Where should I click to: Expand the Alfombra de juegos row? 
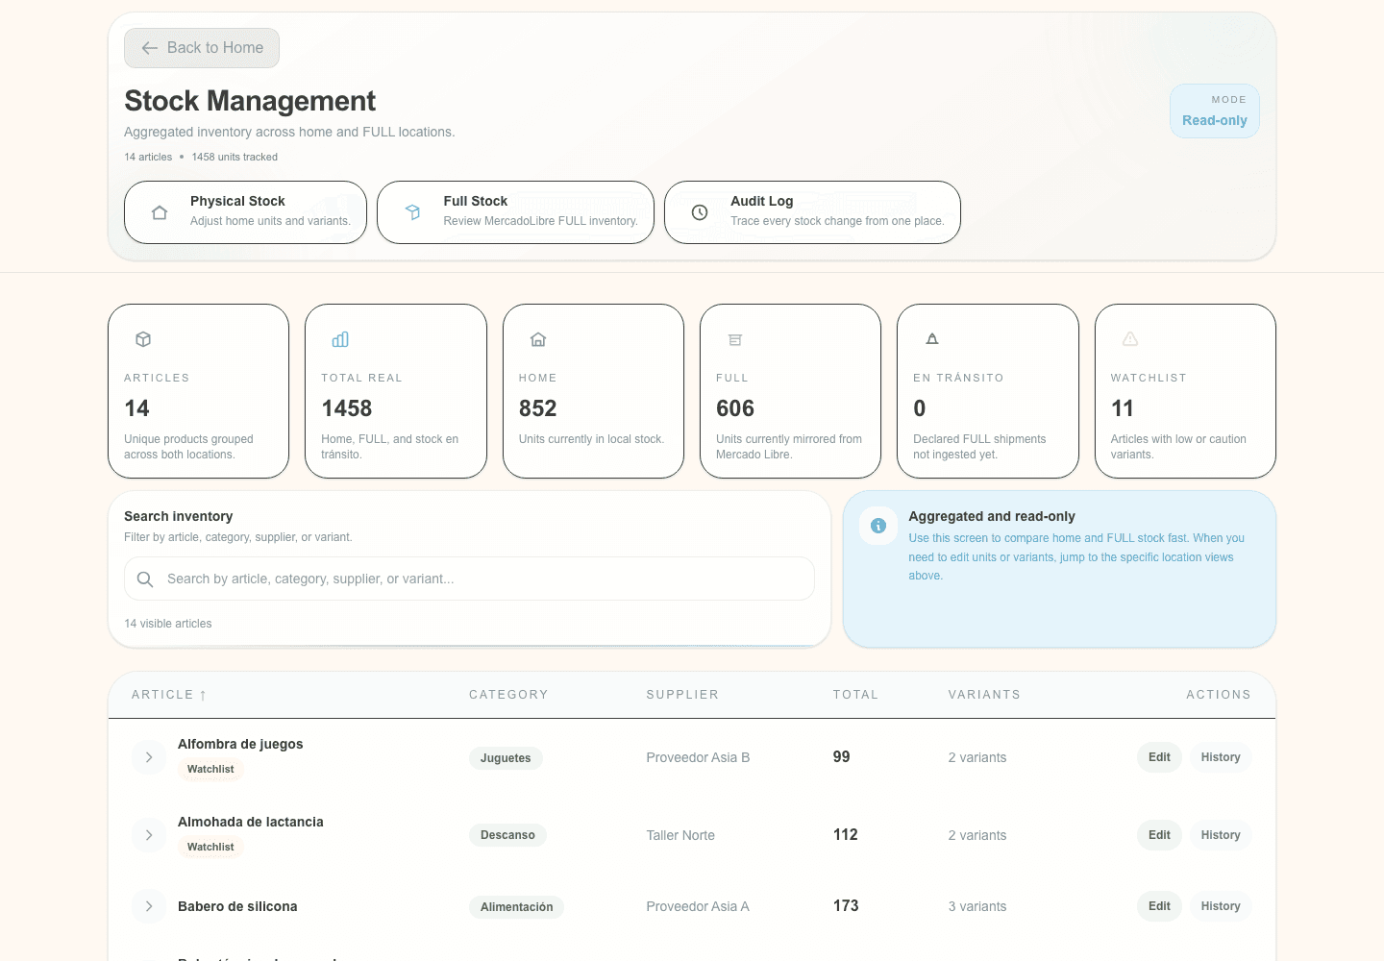[x=149, y=757]
